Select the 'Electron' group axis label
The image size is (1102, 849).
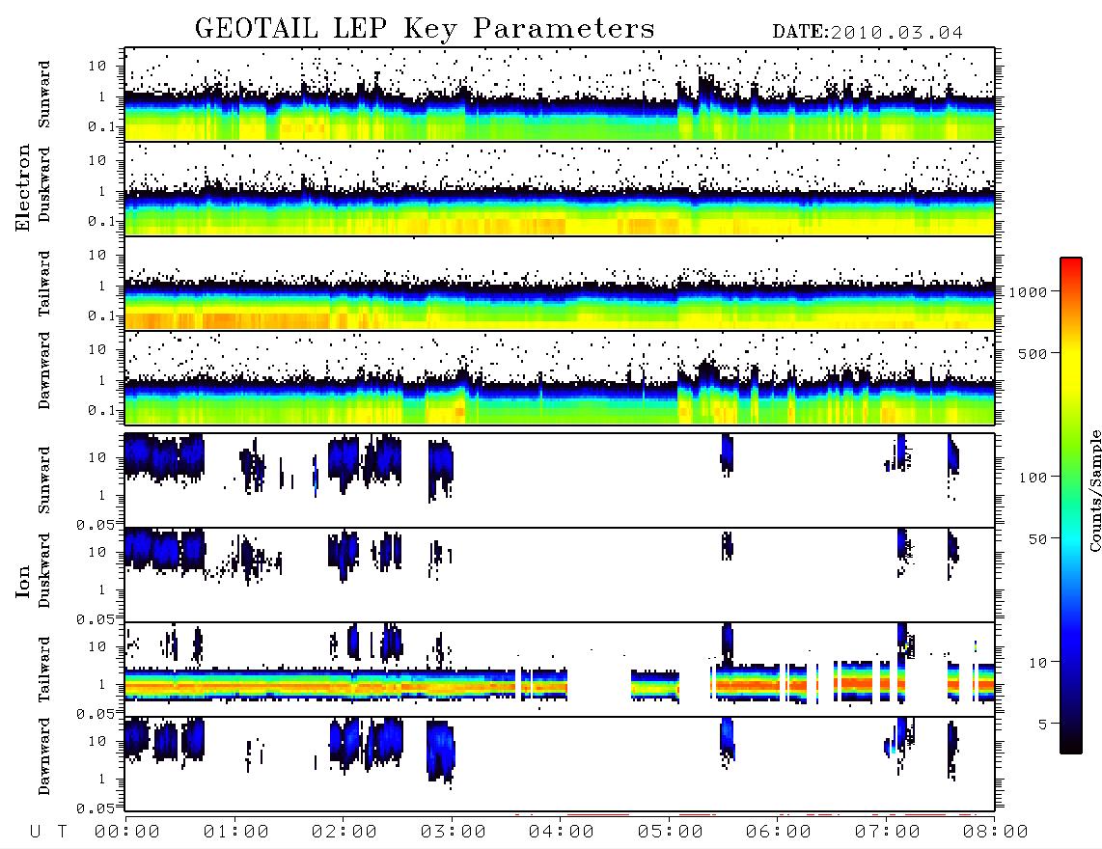coord(23,187)
